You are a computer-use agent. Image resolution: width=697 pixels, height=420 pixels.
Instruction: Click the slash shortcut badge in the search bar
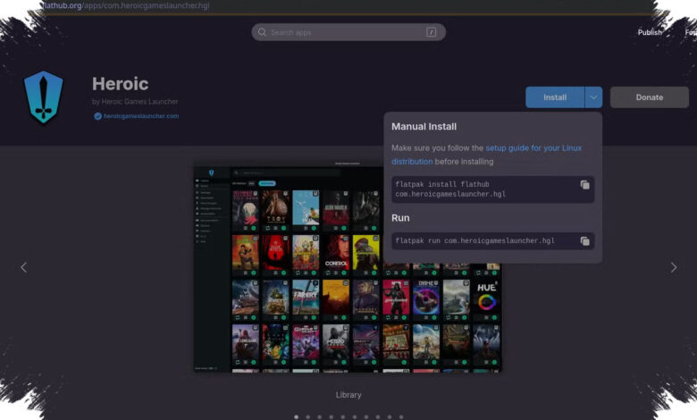(432, 32)
